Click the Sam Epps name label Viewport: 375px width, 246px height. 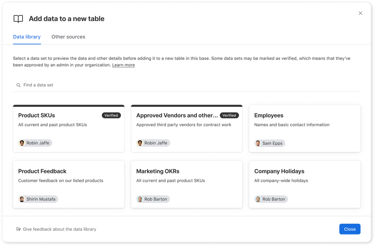[272, 143]
